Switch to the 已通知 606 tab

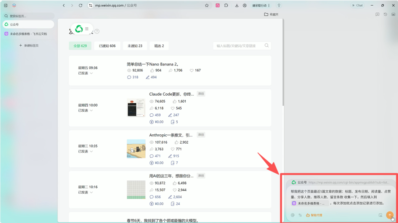107,46
